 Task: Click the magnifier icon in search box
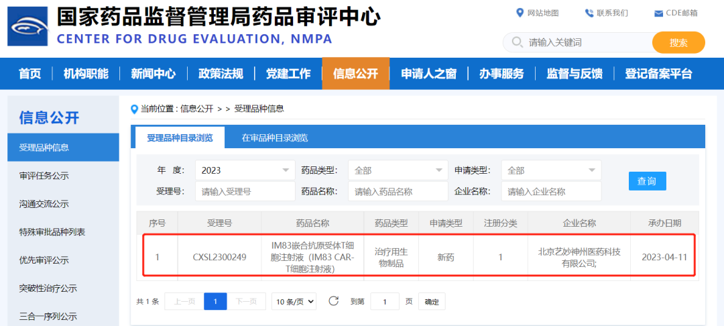[517, 42]
